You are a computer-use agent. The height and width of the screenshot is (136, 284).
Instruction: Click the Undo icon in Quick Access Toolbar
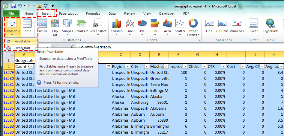point(20,6)
